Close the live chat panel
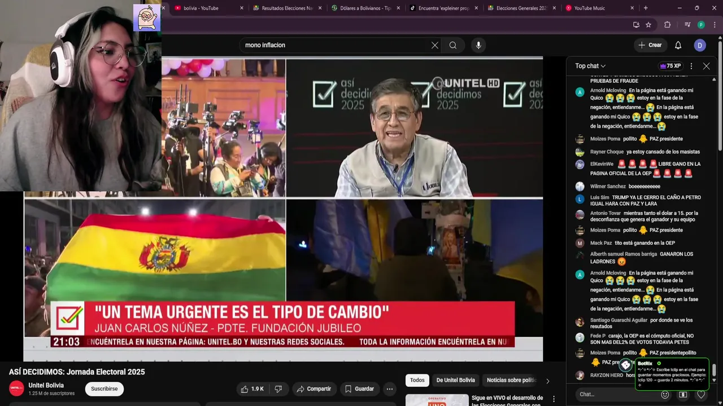The image size is (723, 406). tap(706, 66)
